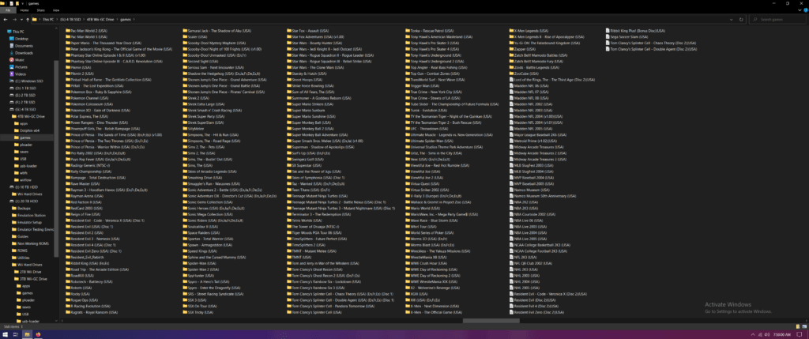Image resolution: width=809 pixels, height=339 pixels.
Task: Click the (G:) 4 TB SSD breadcrumb
Action: click(x=71, y=20)
